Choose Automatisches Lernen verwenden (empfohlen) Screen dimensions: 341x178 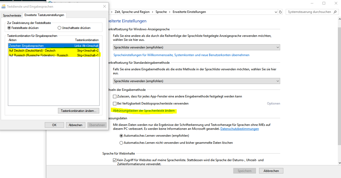[121, 136]
